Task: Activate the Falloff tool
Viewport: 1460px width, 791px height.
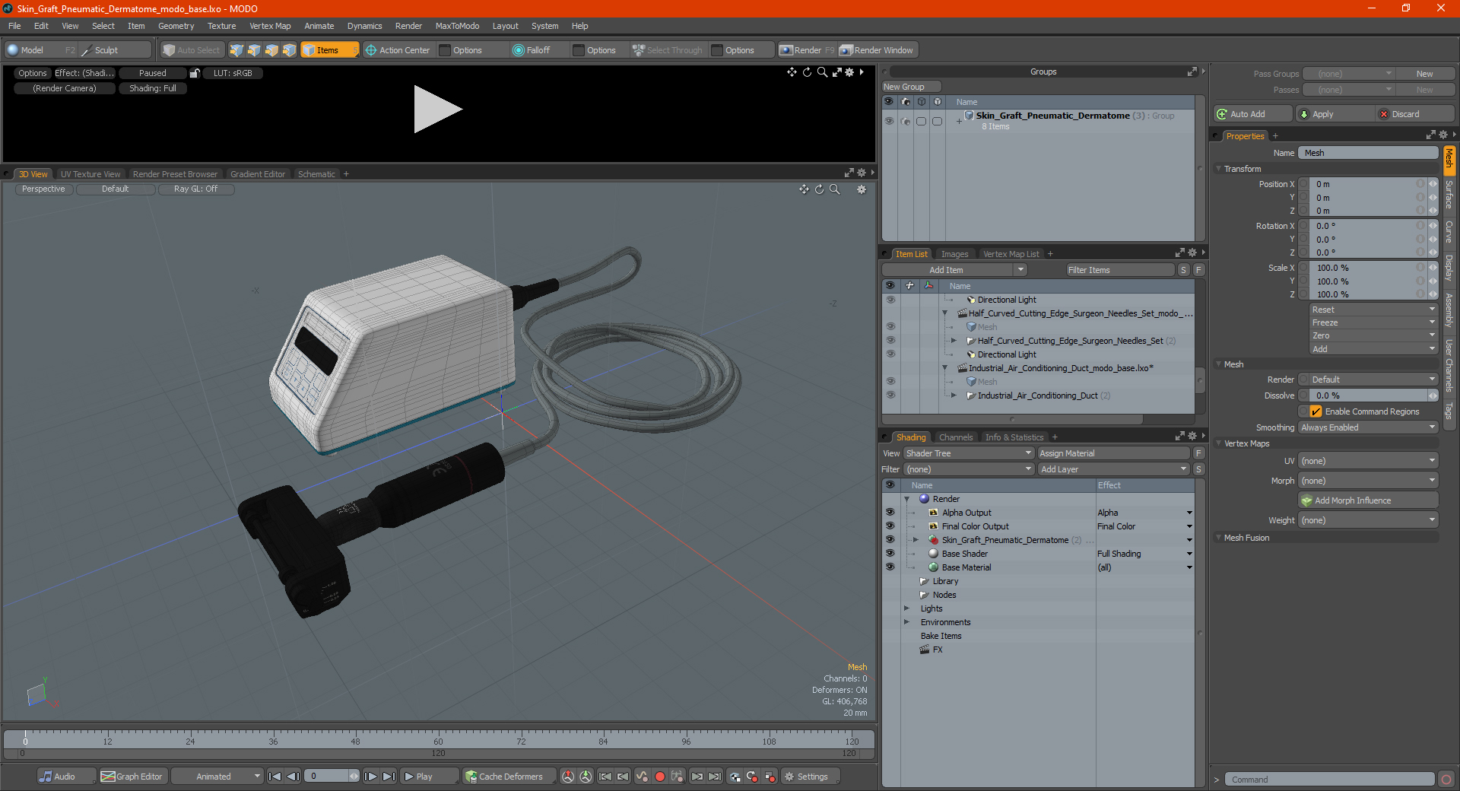Action: point(532,50)
